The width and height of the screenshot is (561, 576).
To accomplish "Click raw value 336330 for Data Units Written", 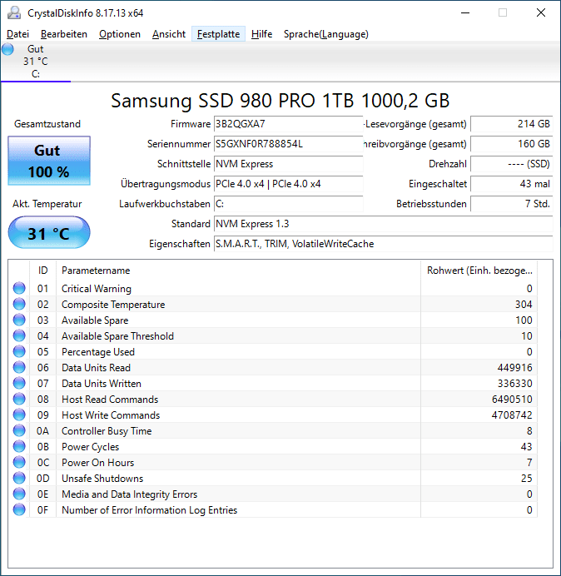I will click(x=514, y=384).
